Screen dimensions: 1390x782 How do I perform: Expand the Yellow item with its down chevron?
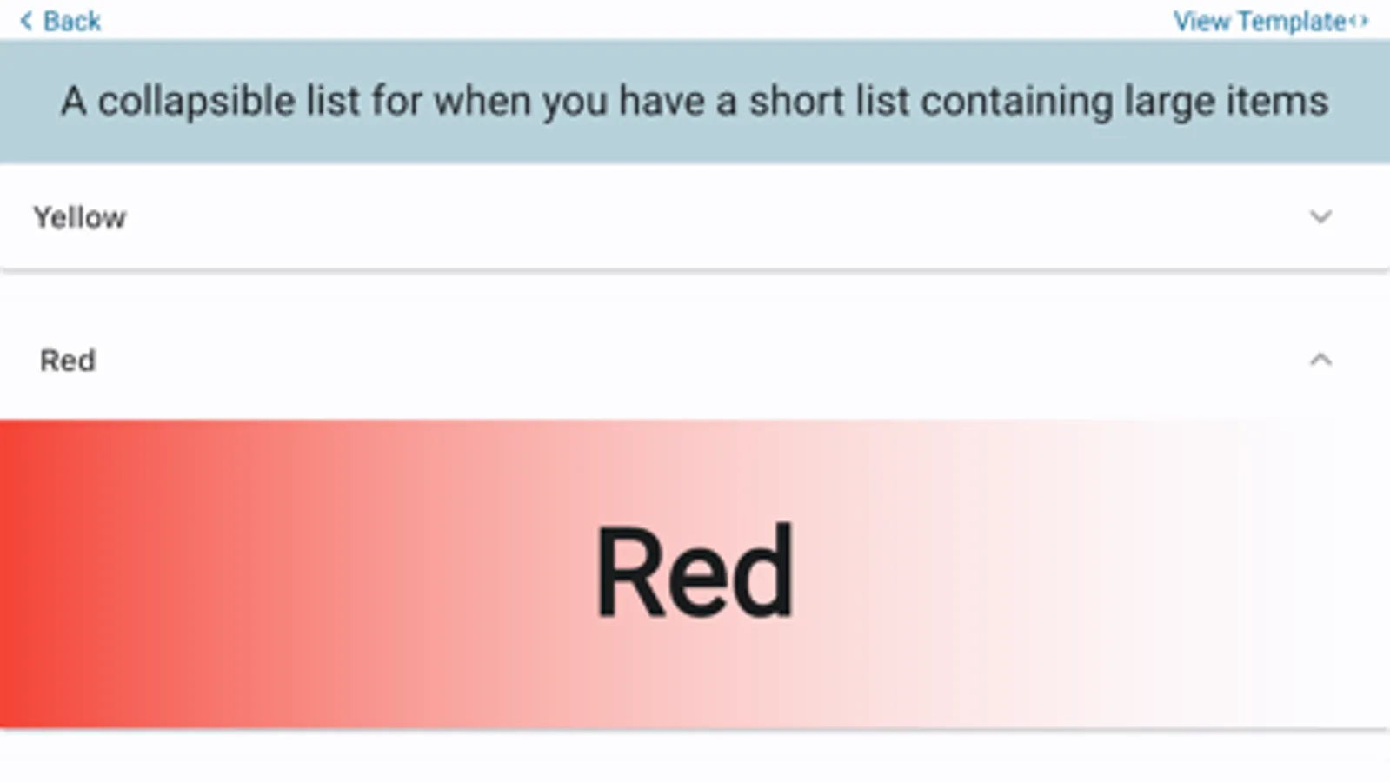[x=1320, y=216]
